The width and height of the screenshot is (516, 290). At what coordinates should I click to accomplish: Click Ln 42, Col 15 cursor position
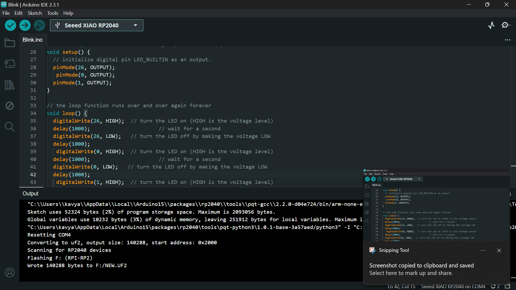tap(401, 287)
